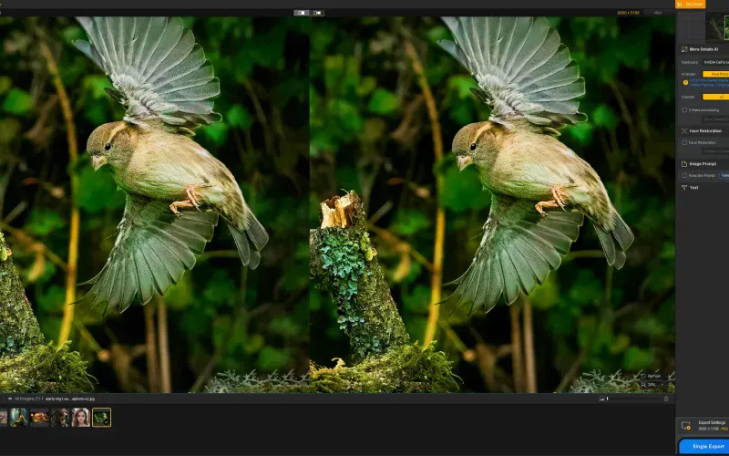Select the fantasy forest thumbnail
Screen dimensions: 729x456
coord(18,418)
